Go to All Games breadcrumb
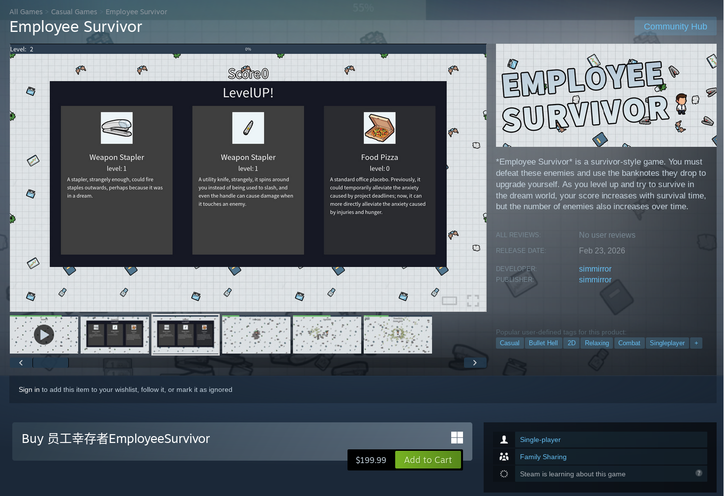The height and width of the screenshot is (496, 724). tap(26, 12)
